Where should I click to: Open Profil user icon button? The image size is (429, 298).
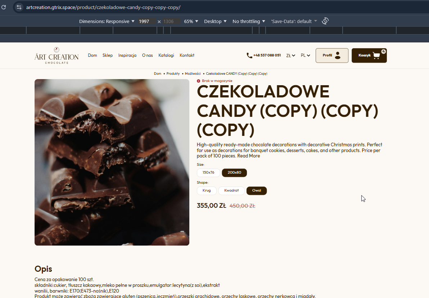coord(338,55)
